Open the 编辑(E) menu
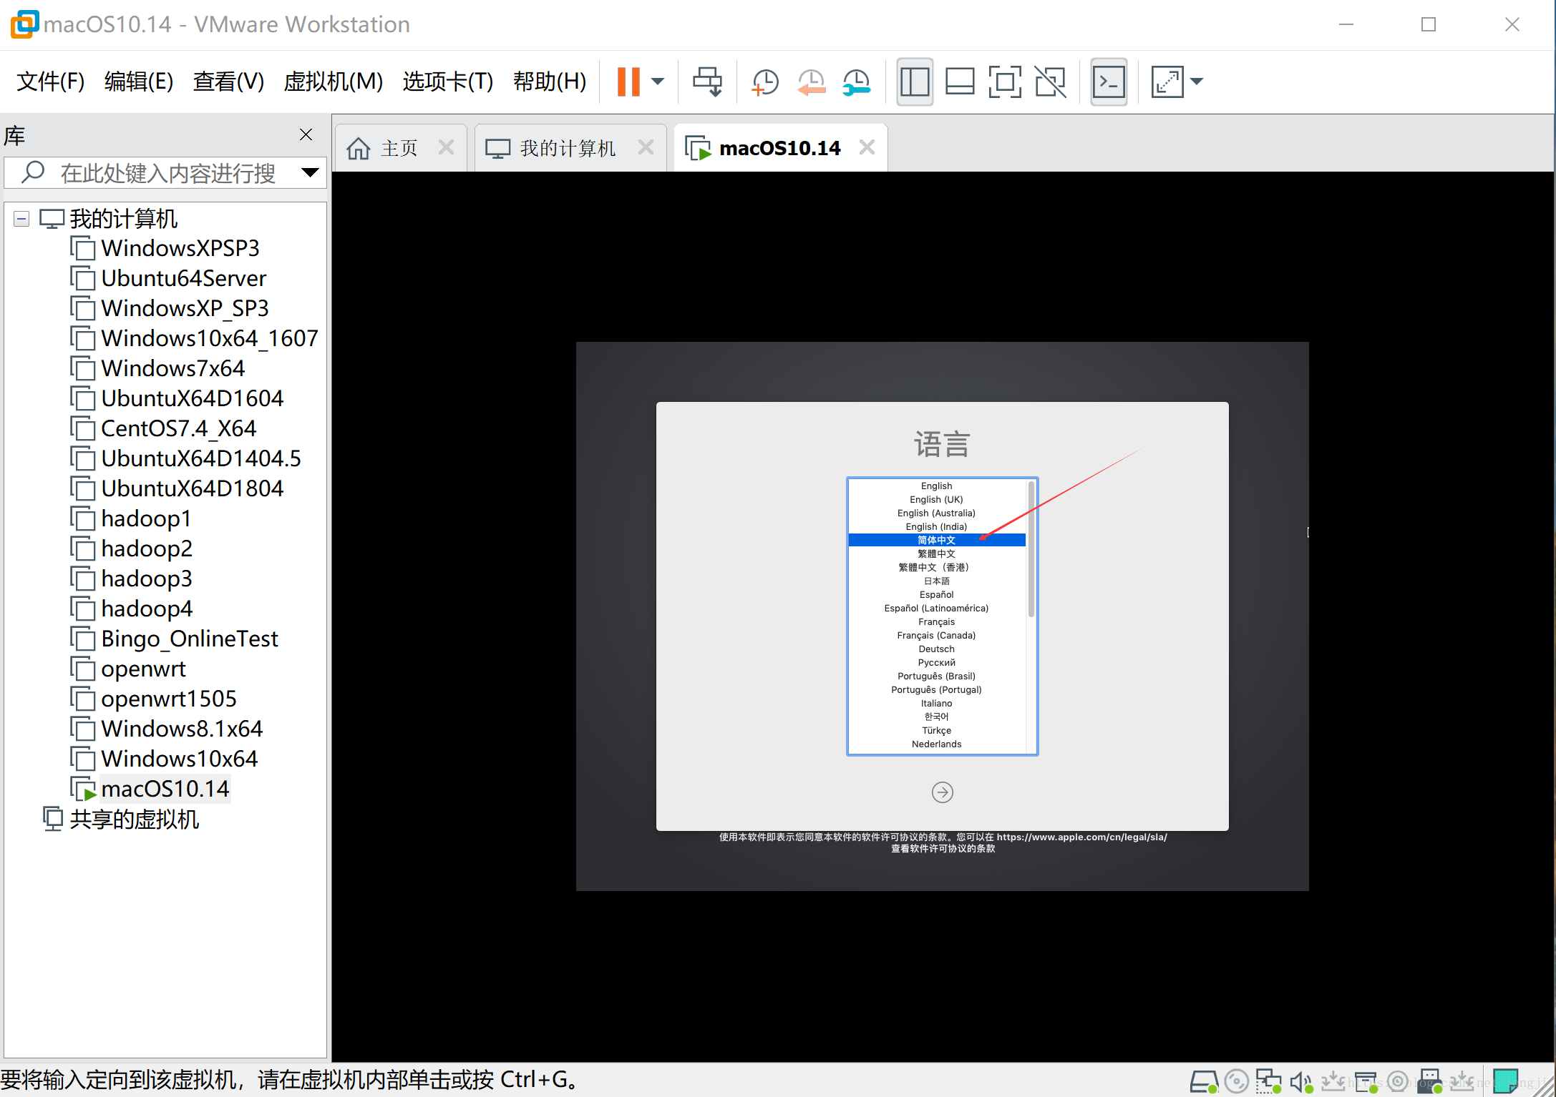The height and width of the screenshot is (1097, 1556). click(x=138, y=82)
